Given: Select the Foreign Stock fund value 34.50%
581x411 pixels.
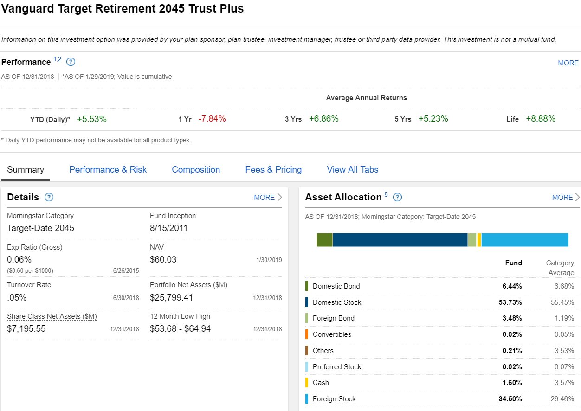Looking at the screenshot, I should tap(510, 399).
